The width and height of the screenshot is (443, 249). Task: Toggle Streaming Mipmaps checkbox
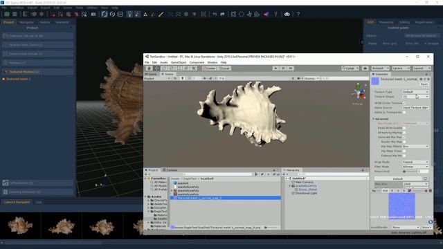(404, 133)
